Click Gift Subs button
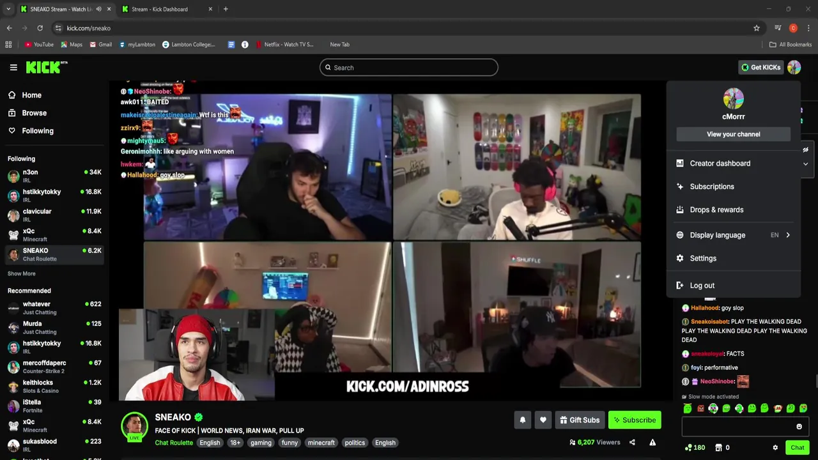The width and height of the screenshot is (818, 460). pyautogui.click(x=580, y=420)
